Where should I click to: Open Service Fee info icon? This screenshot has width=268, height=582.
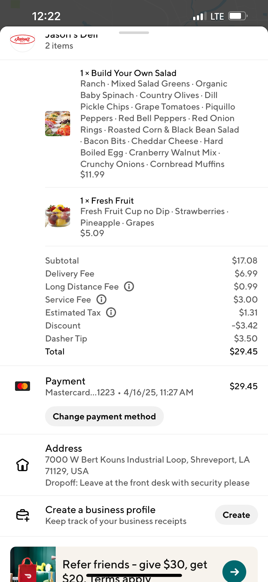pos(102,299)
